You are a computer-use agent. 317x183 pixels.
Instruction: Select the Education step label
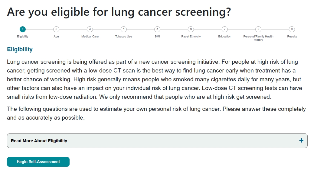pos(224,37)
